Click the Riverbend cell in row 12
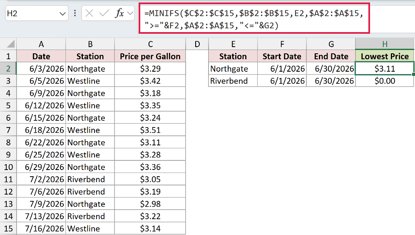 [90, 192]
